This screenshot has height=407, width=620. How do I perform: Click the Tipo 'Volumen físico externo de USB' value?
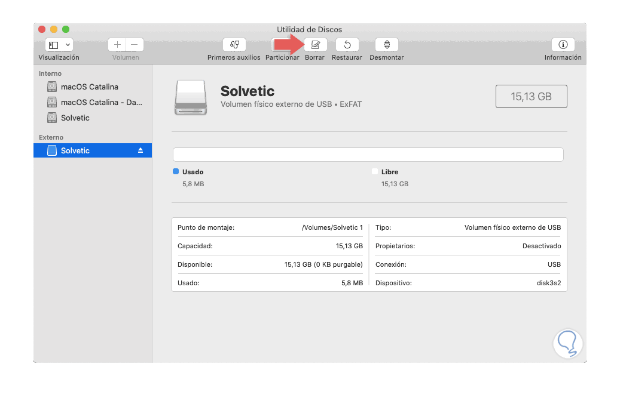512,227
